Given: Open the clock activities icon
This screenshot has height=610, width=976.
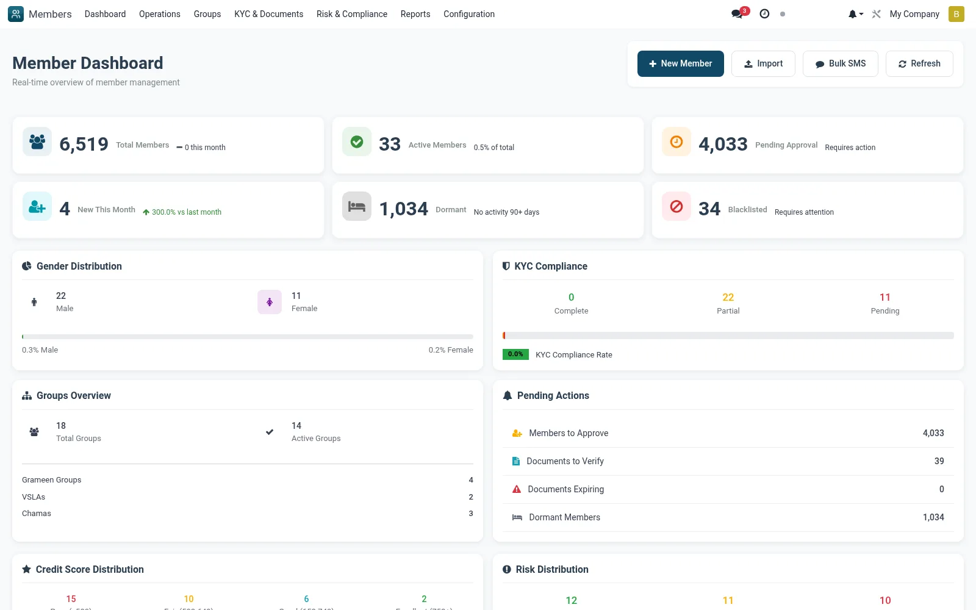Looking at the screenshot, I should [x=764, y=13].
